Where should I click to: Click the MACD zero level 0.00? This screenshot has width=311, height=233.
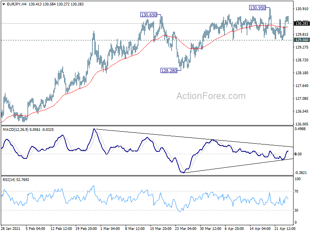pos(298,154)
